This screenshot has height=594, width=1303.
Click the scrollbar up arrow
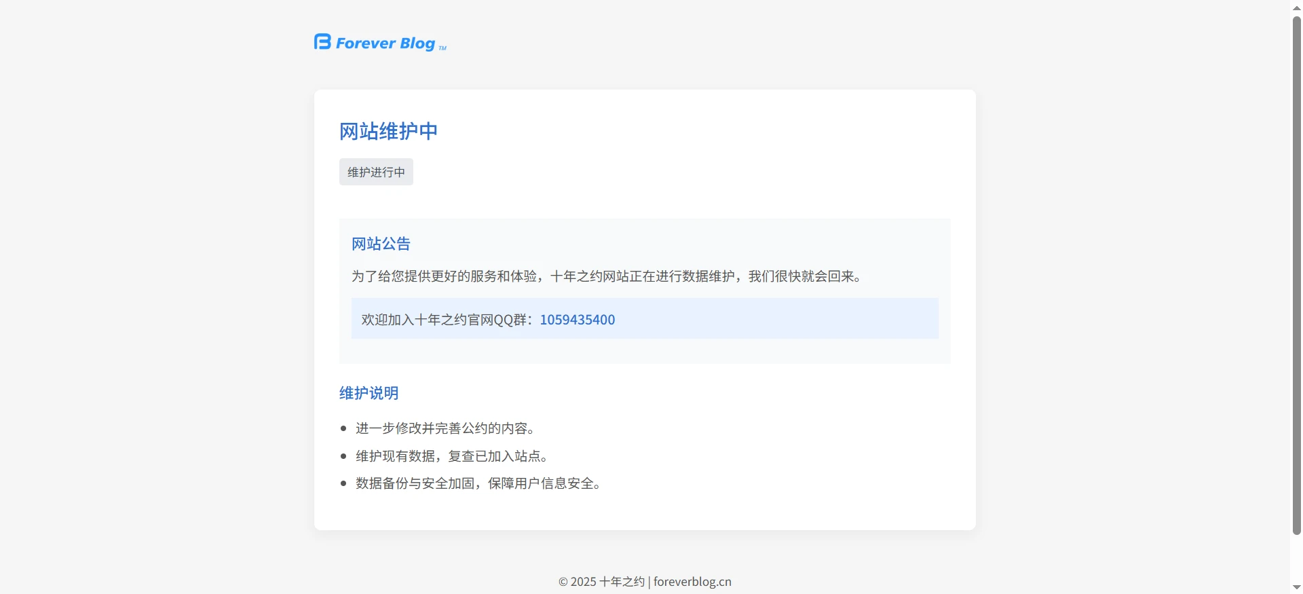(1296, 7)
